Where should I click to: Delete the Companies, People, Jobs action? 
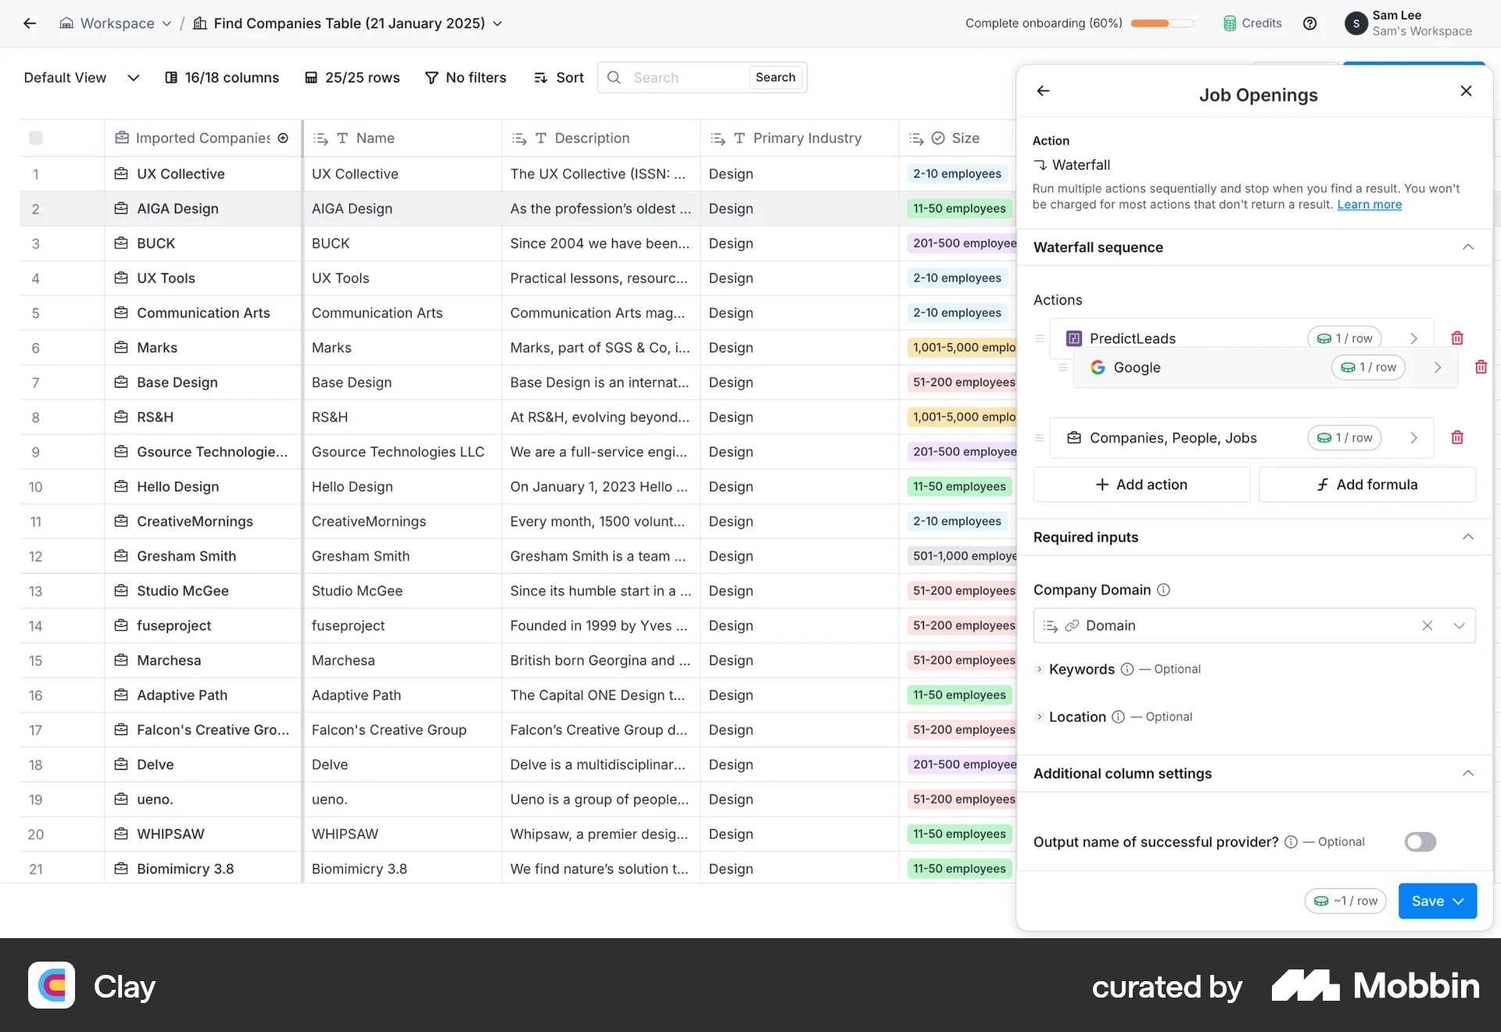coord(1457,438)
